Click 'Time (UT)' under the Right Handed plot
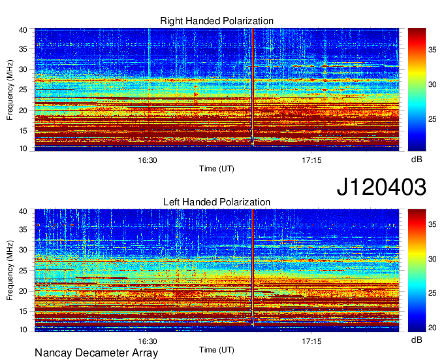The image size is (444, 361). tap(217, 169)
